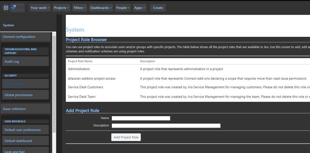The width and height of the screenshot is (310, 153).
Task: Click the sidebar vertical scrollbar thumb
Action: (x=54, y=84)
